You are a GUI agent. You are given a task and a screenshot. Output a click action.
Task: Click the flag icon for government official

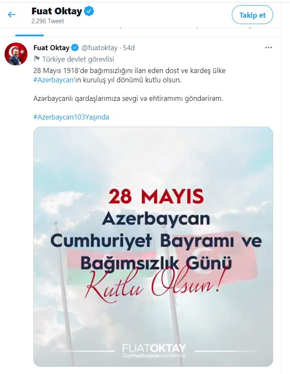coord(36,59)
